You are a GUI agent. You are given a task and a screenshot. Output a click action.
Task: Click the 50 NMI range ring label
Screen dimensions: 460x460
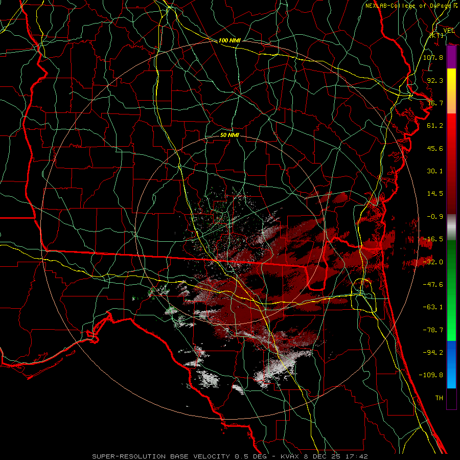coord(229,135)
